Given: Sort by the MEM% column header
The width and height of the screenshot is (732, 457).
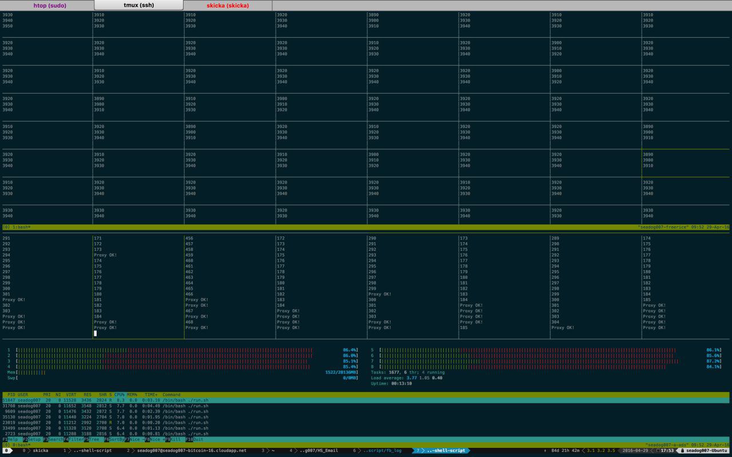Looking at the screenshot, I should click(x=132, y=395).
